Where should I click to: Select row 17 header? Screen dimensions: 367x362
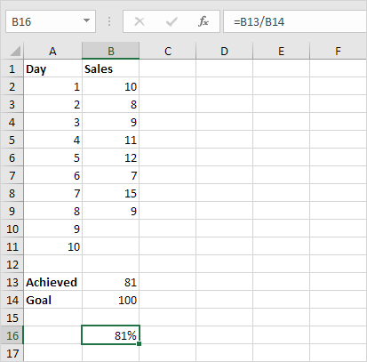click(12, 353)
